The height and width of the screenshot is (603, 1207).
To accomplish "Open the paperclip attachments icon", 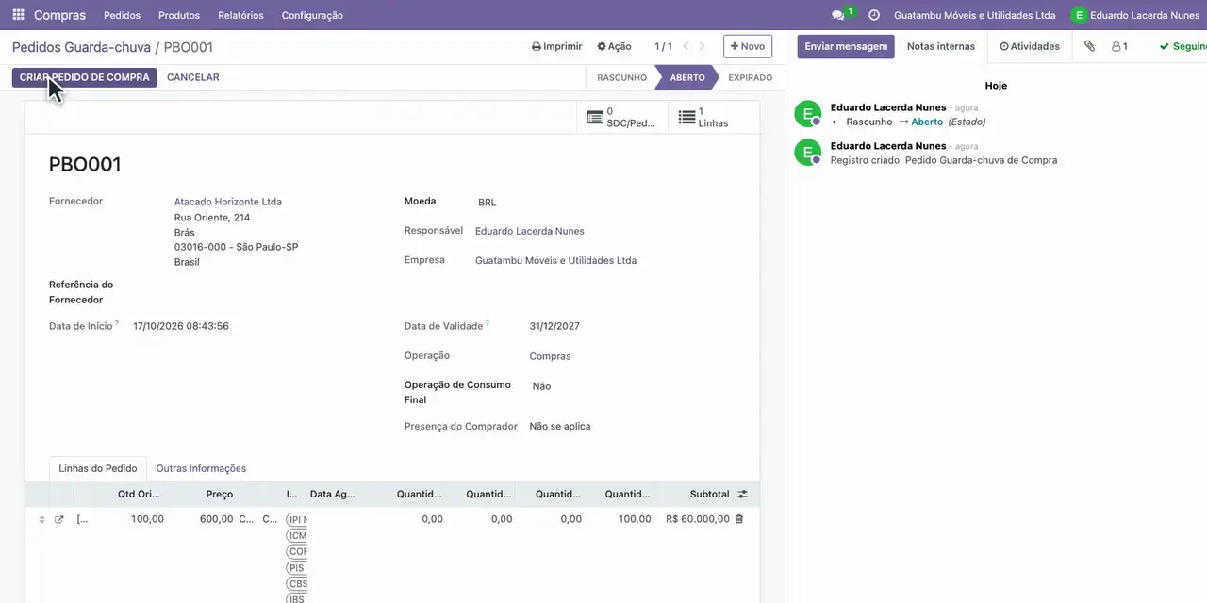I will (1089, 46).
